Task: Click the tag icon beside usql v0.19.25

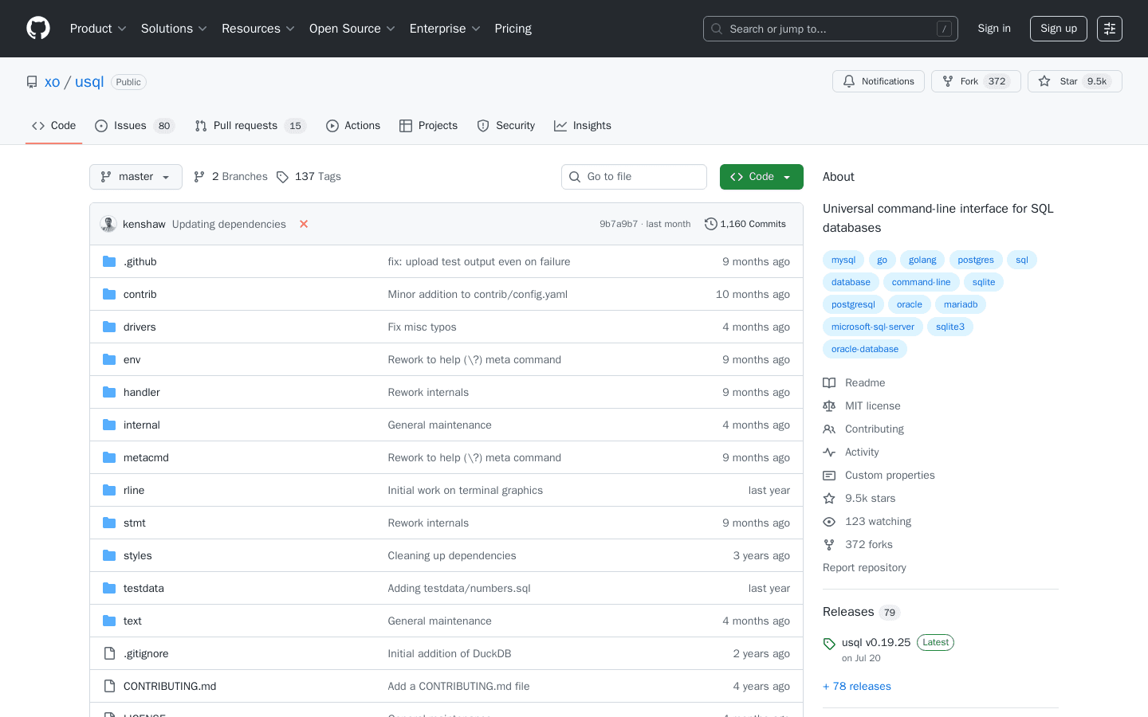Action: pos(829,642)
